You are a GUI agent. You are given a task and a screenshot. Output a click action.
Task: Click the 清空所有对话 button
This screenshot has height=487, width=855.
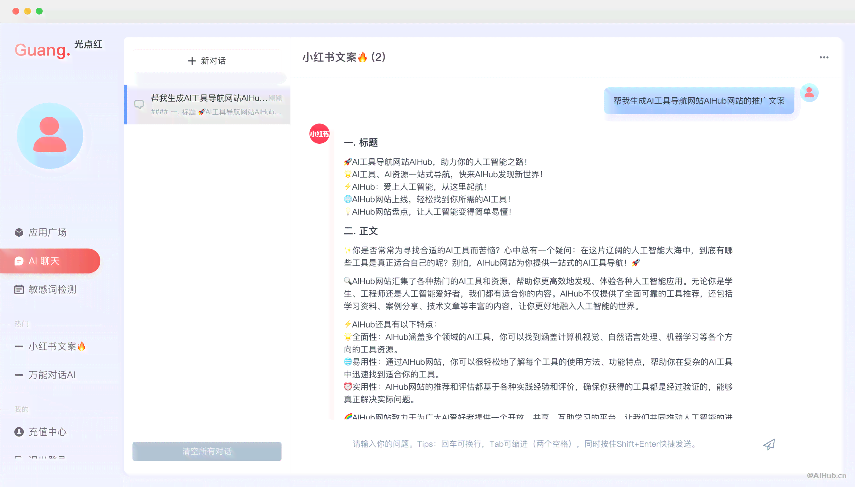[207, 451]
